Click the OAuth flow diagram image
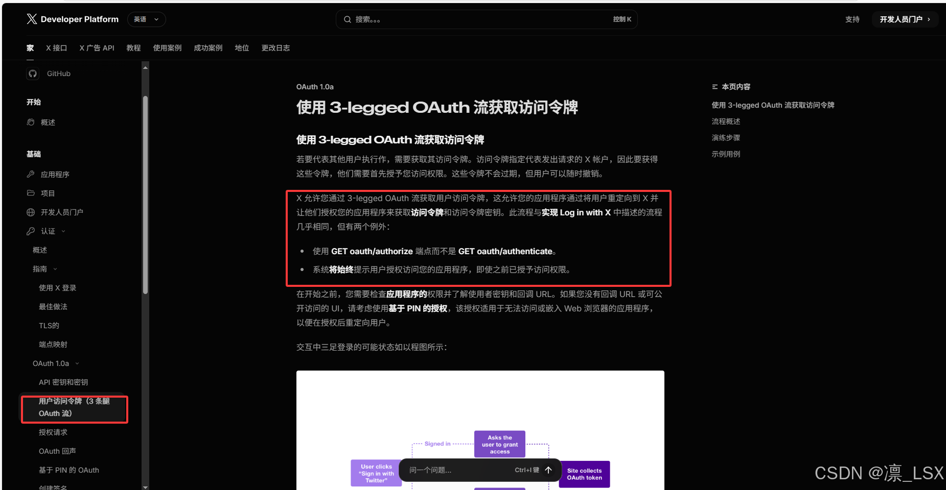 point(480,430)
